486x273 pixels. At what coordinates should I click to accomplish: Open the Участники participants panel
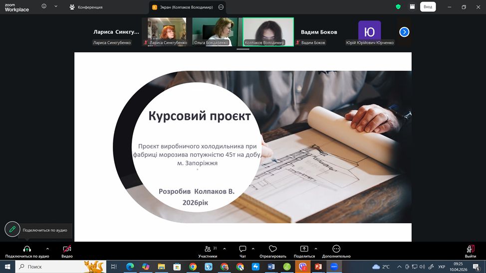coord(208,249)
